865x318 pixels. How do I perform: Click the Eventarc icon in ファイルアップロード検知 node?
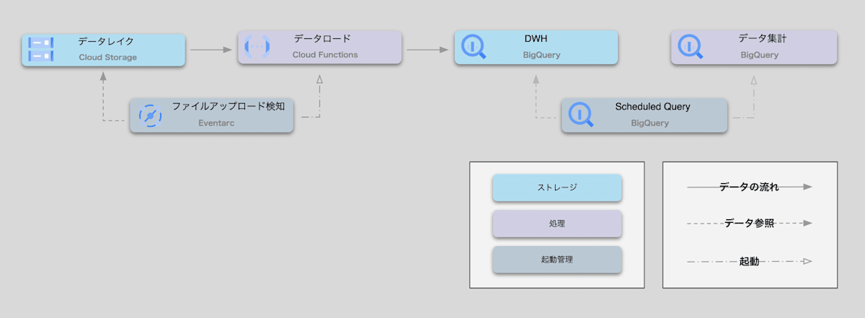150,115
